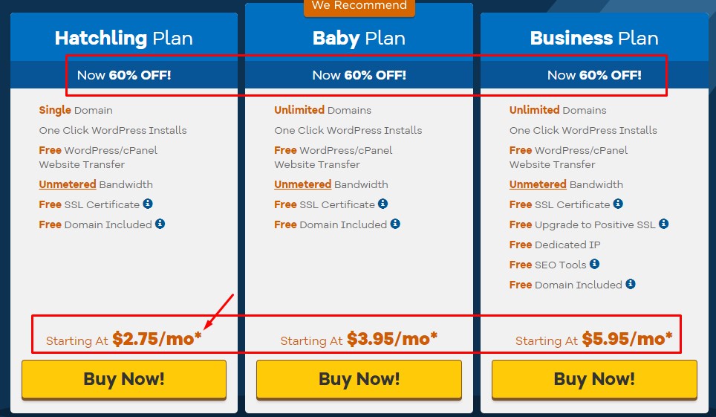This screenshot has width=716, height=417.
Task: Click Now 60% OFF banner on Baby Plan
Action: tap(359, 75)
